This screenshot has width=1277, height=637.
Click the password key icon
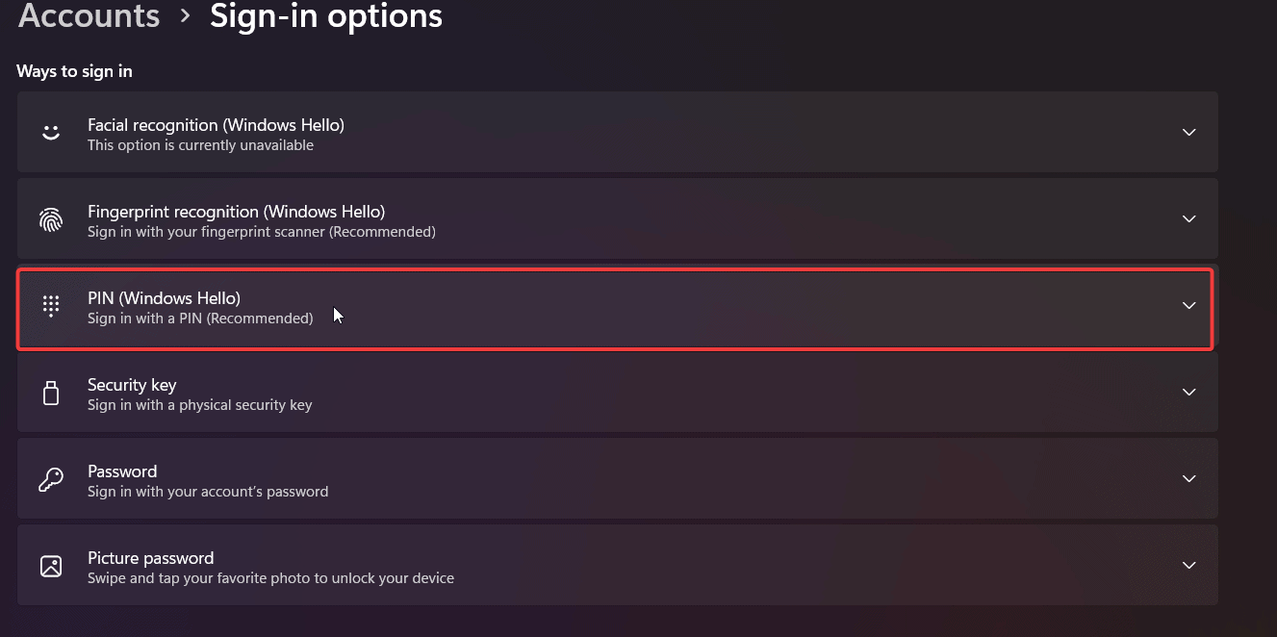pyautogui.click(x=51, y=478)
